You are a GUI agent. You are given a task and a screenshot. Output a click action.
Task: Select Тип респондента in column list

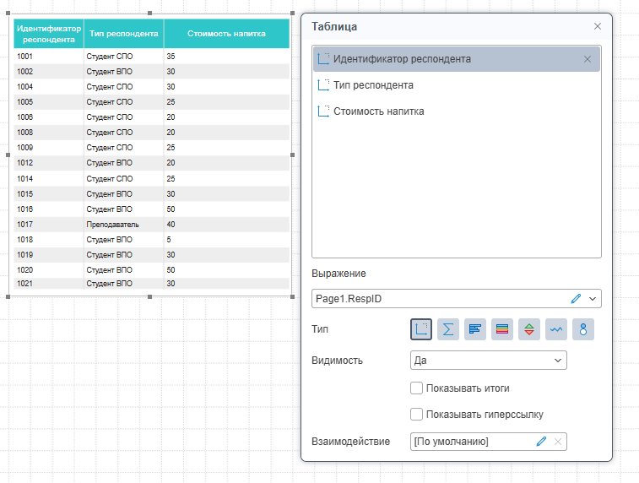[373, 85]
